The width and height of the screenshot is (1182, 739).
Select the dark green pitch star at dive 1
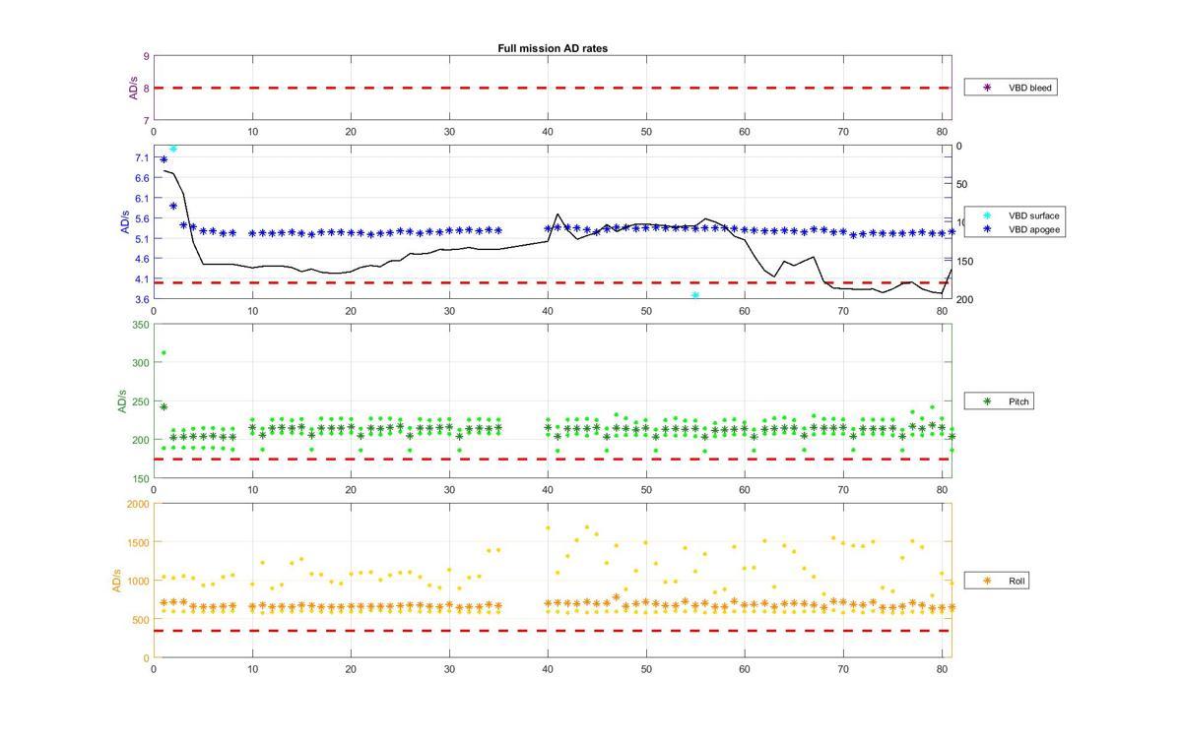pyautogui.click(x=164, y=405)
